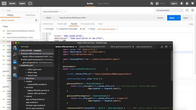Open the Pre-request Script tab

tap(88, 24)
